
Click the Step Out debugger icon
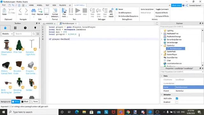105,11
